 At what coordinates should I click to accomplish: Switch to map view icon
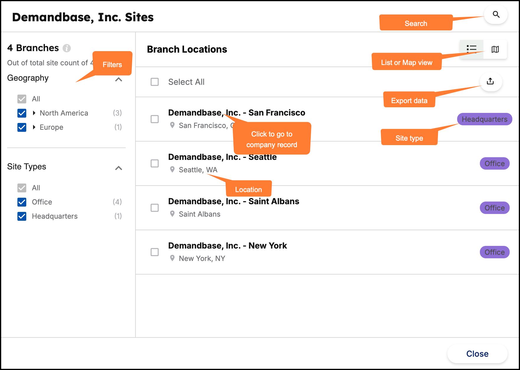click(x=495, y=49)
